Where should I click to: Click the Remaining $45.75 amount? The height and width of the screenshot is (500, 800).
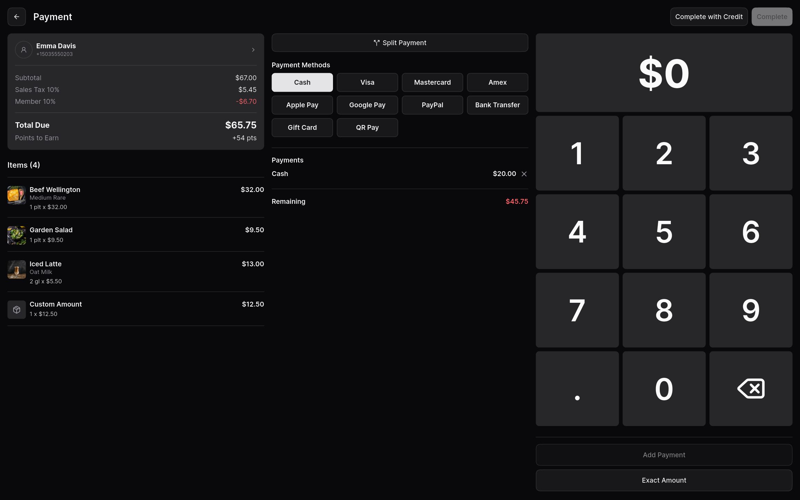point(517,201)
